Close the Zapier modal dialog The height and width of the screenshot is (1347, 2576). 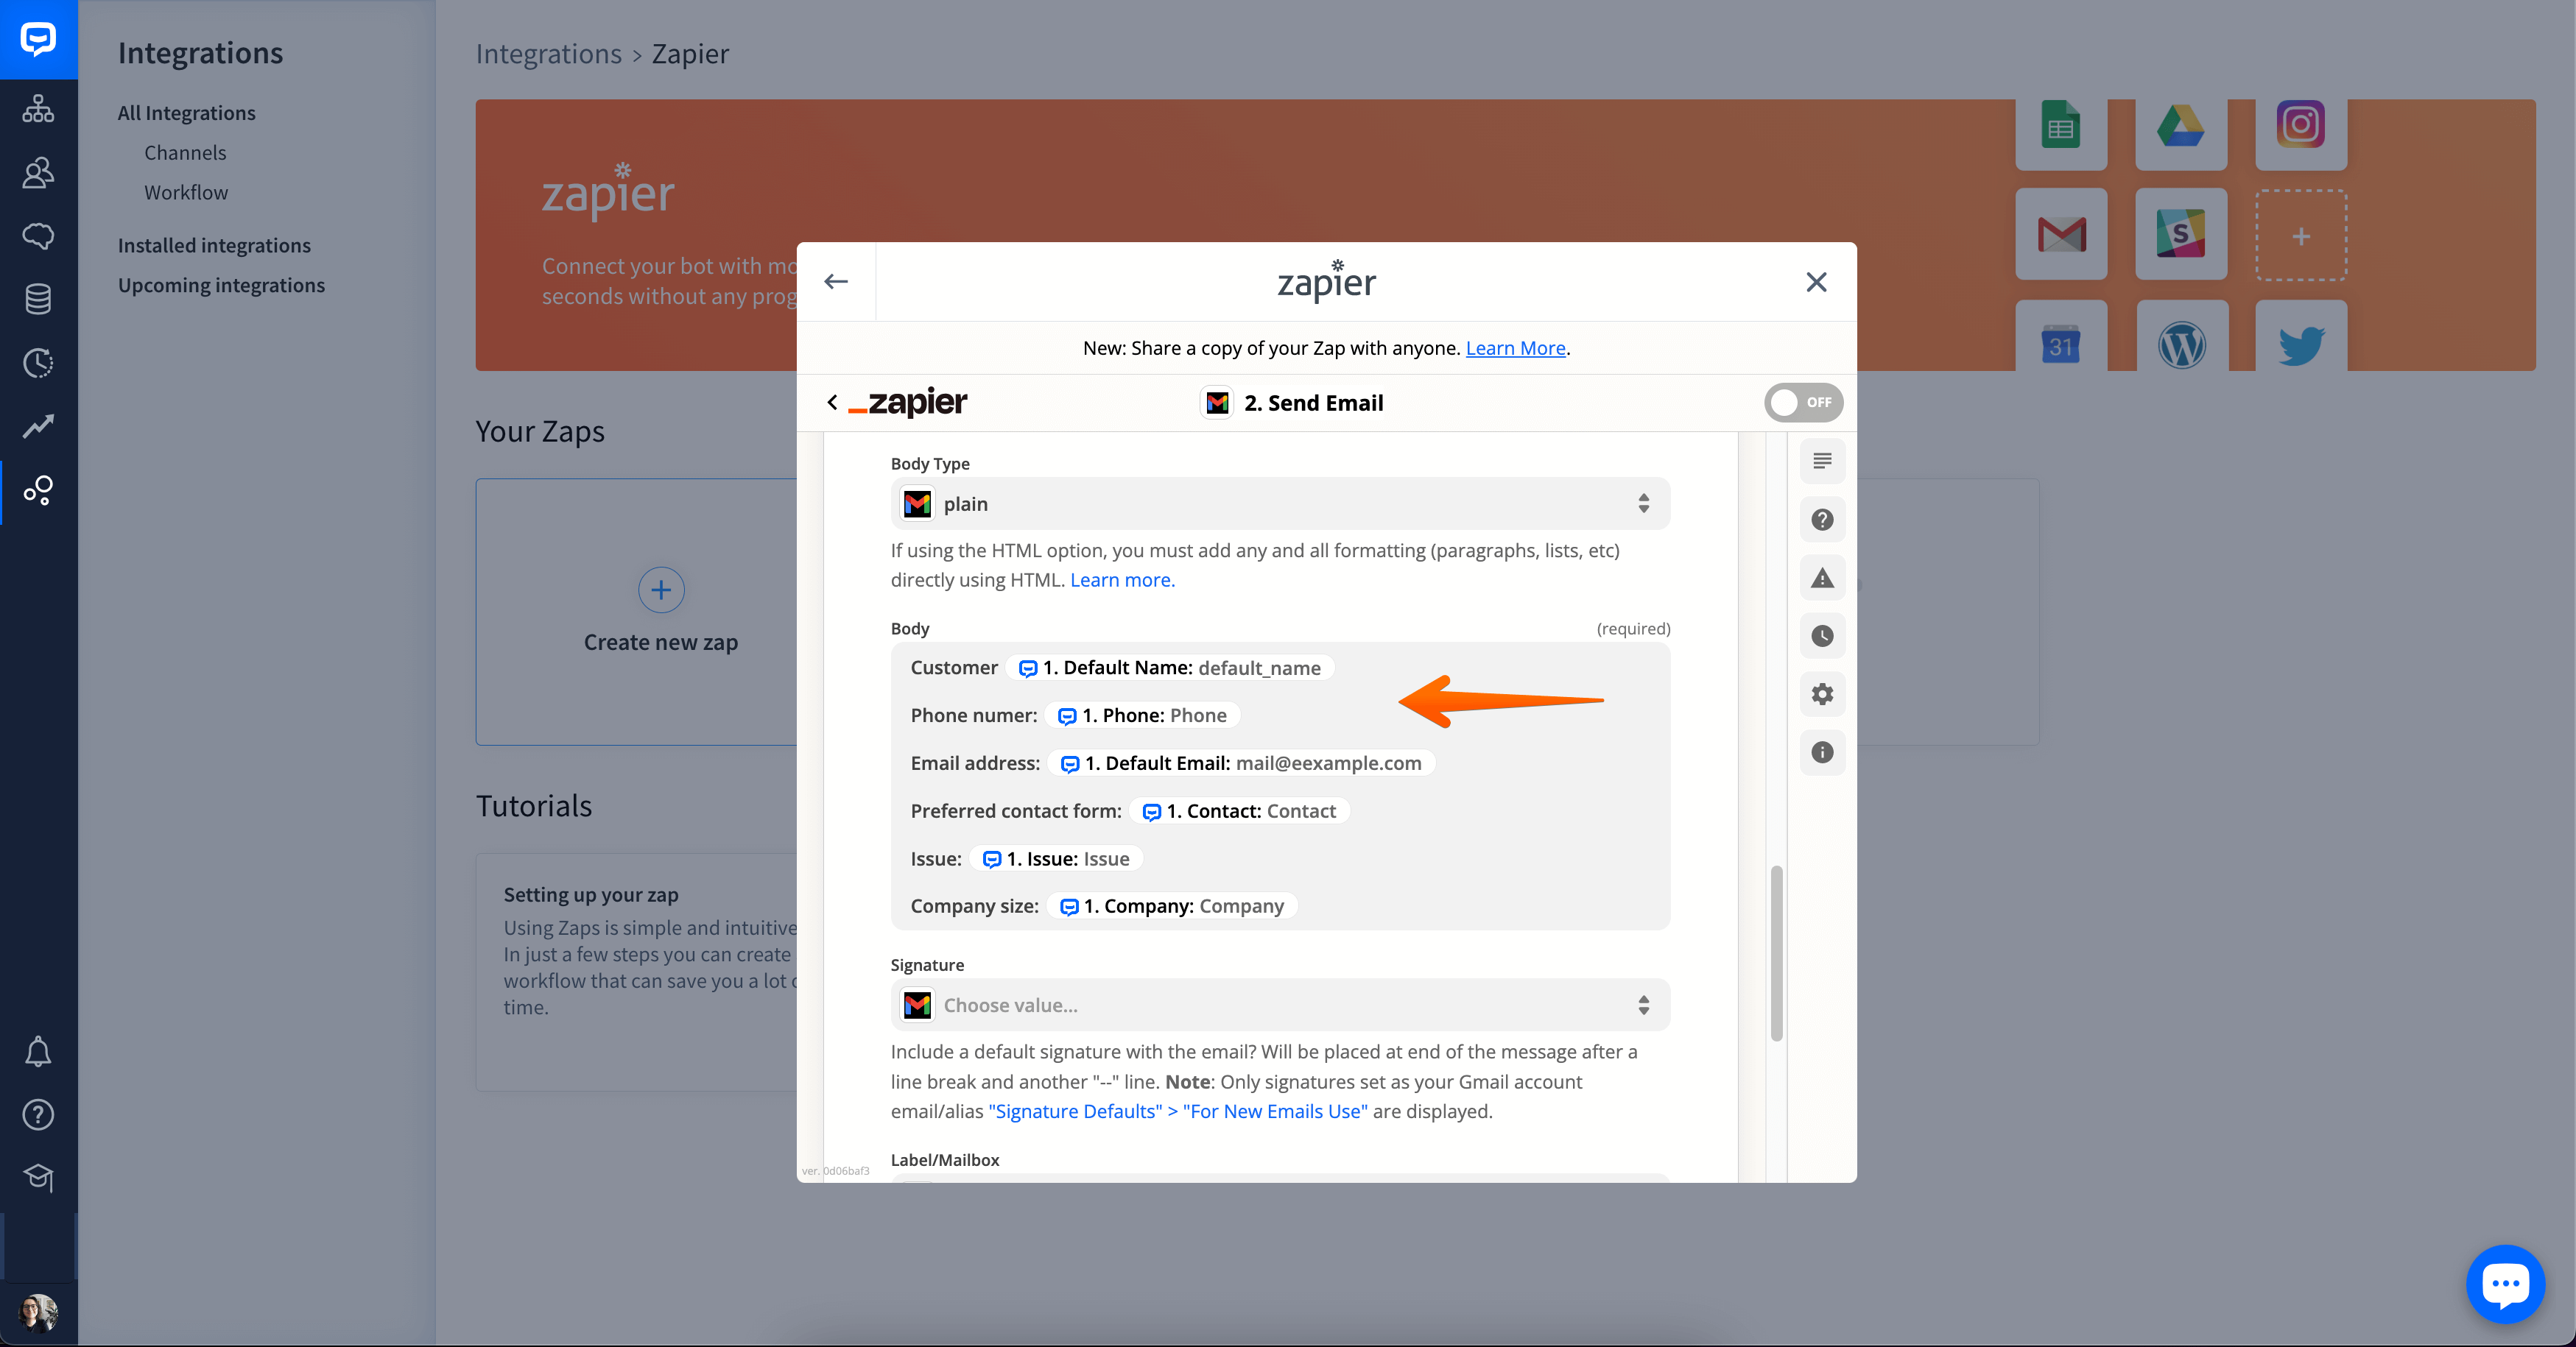[x=1816, y=282]
